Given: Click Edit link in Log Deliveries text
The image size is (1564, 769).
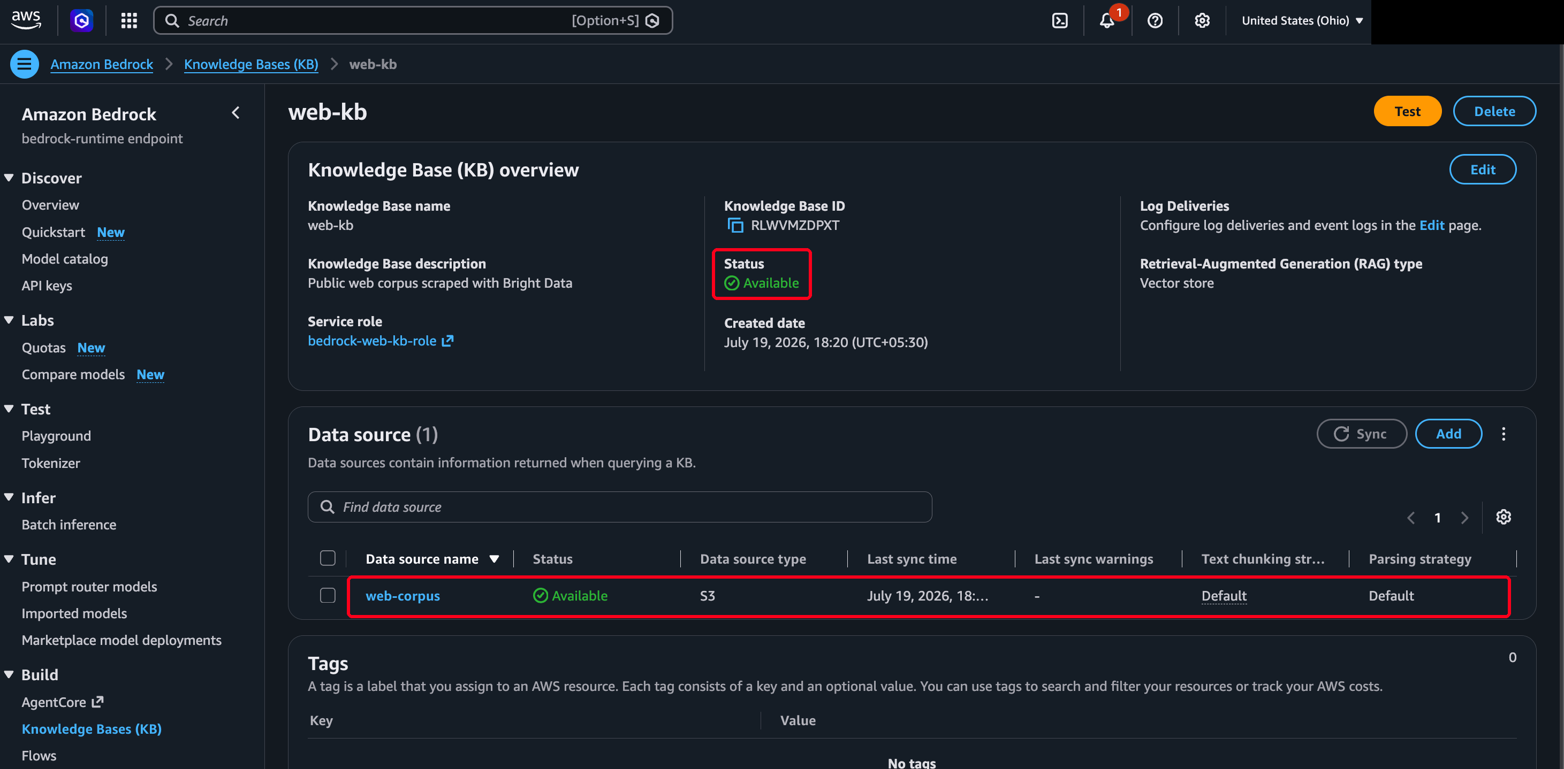Looking at the screenshot, I should click(1432, 225).
